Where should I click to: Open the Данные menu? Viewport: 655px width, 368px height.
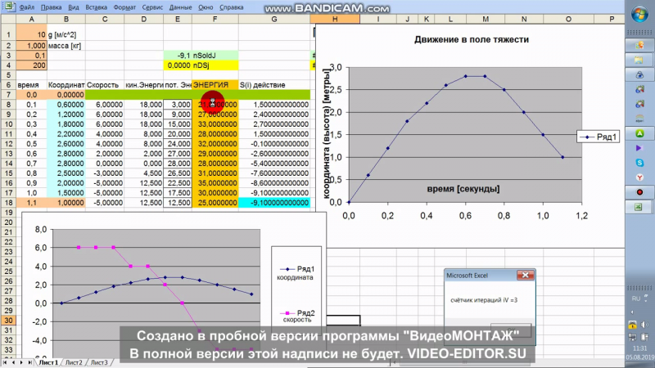(x=180, y=7)
